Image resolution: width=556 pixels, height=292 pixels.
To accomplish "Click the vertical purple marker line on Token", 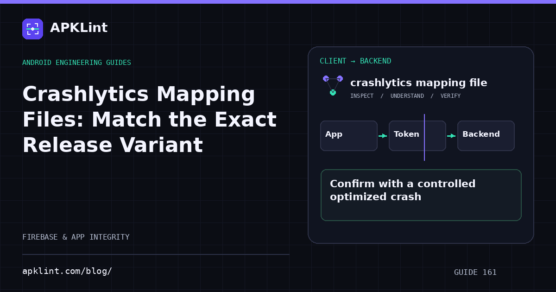I will point(424,137).
